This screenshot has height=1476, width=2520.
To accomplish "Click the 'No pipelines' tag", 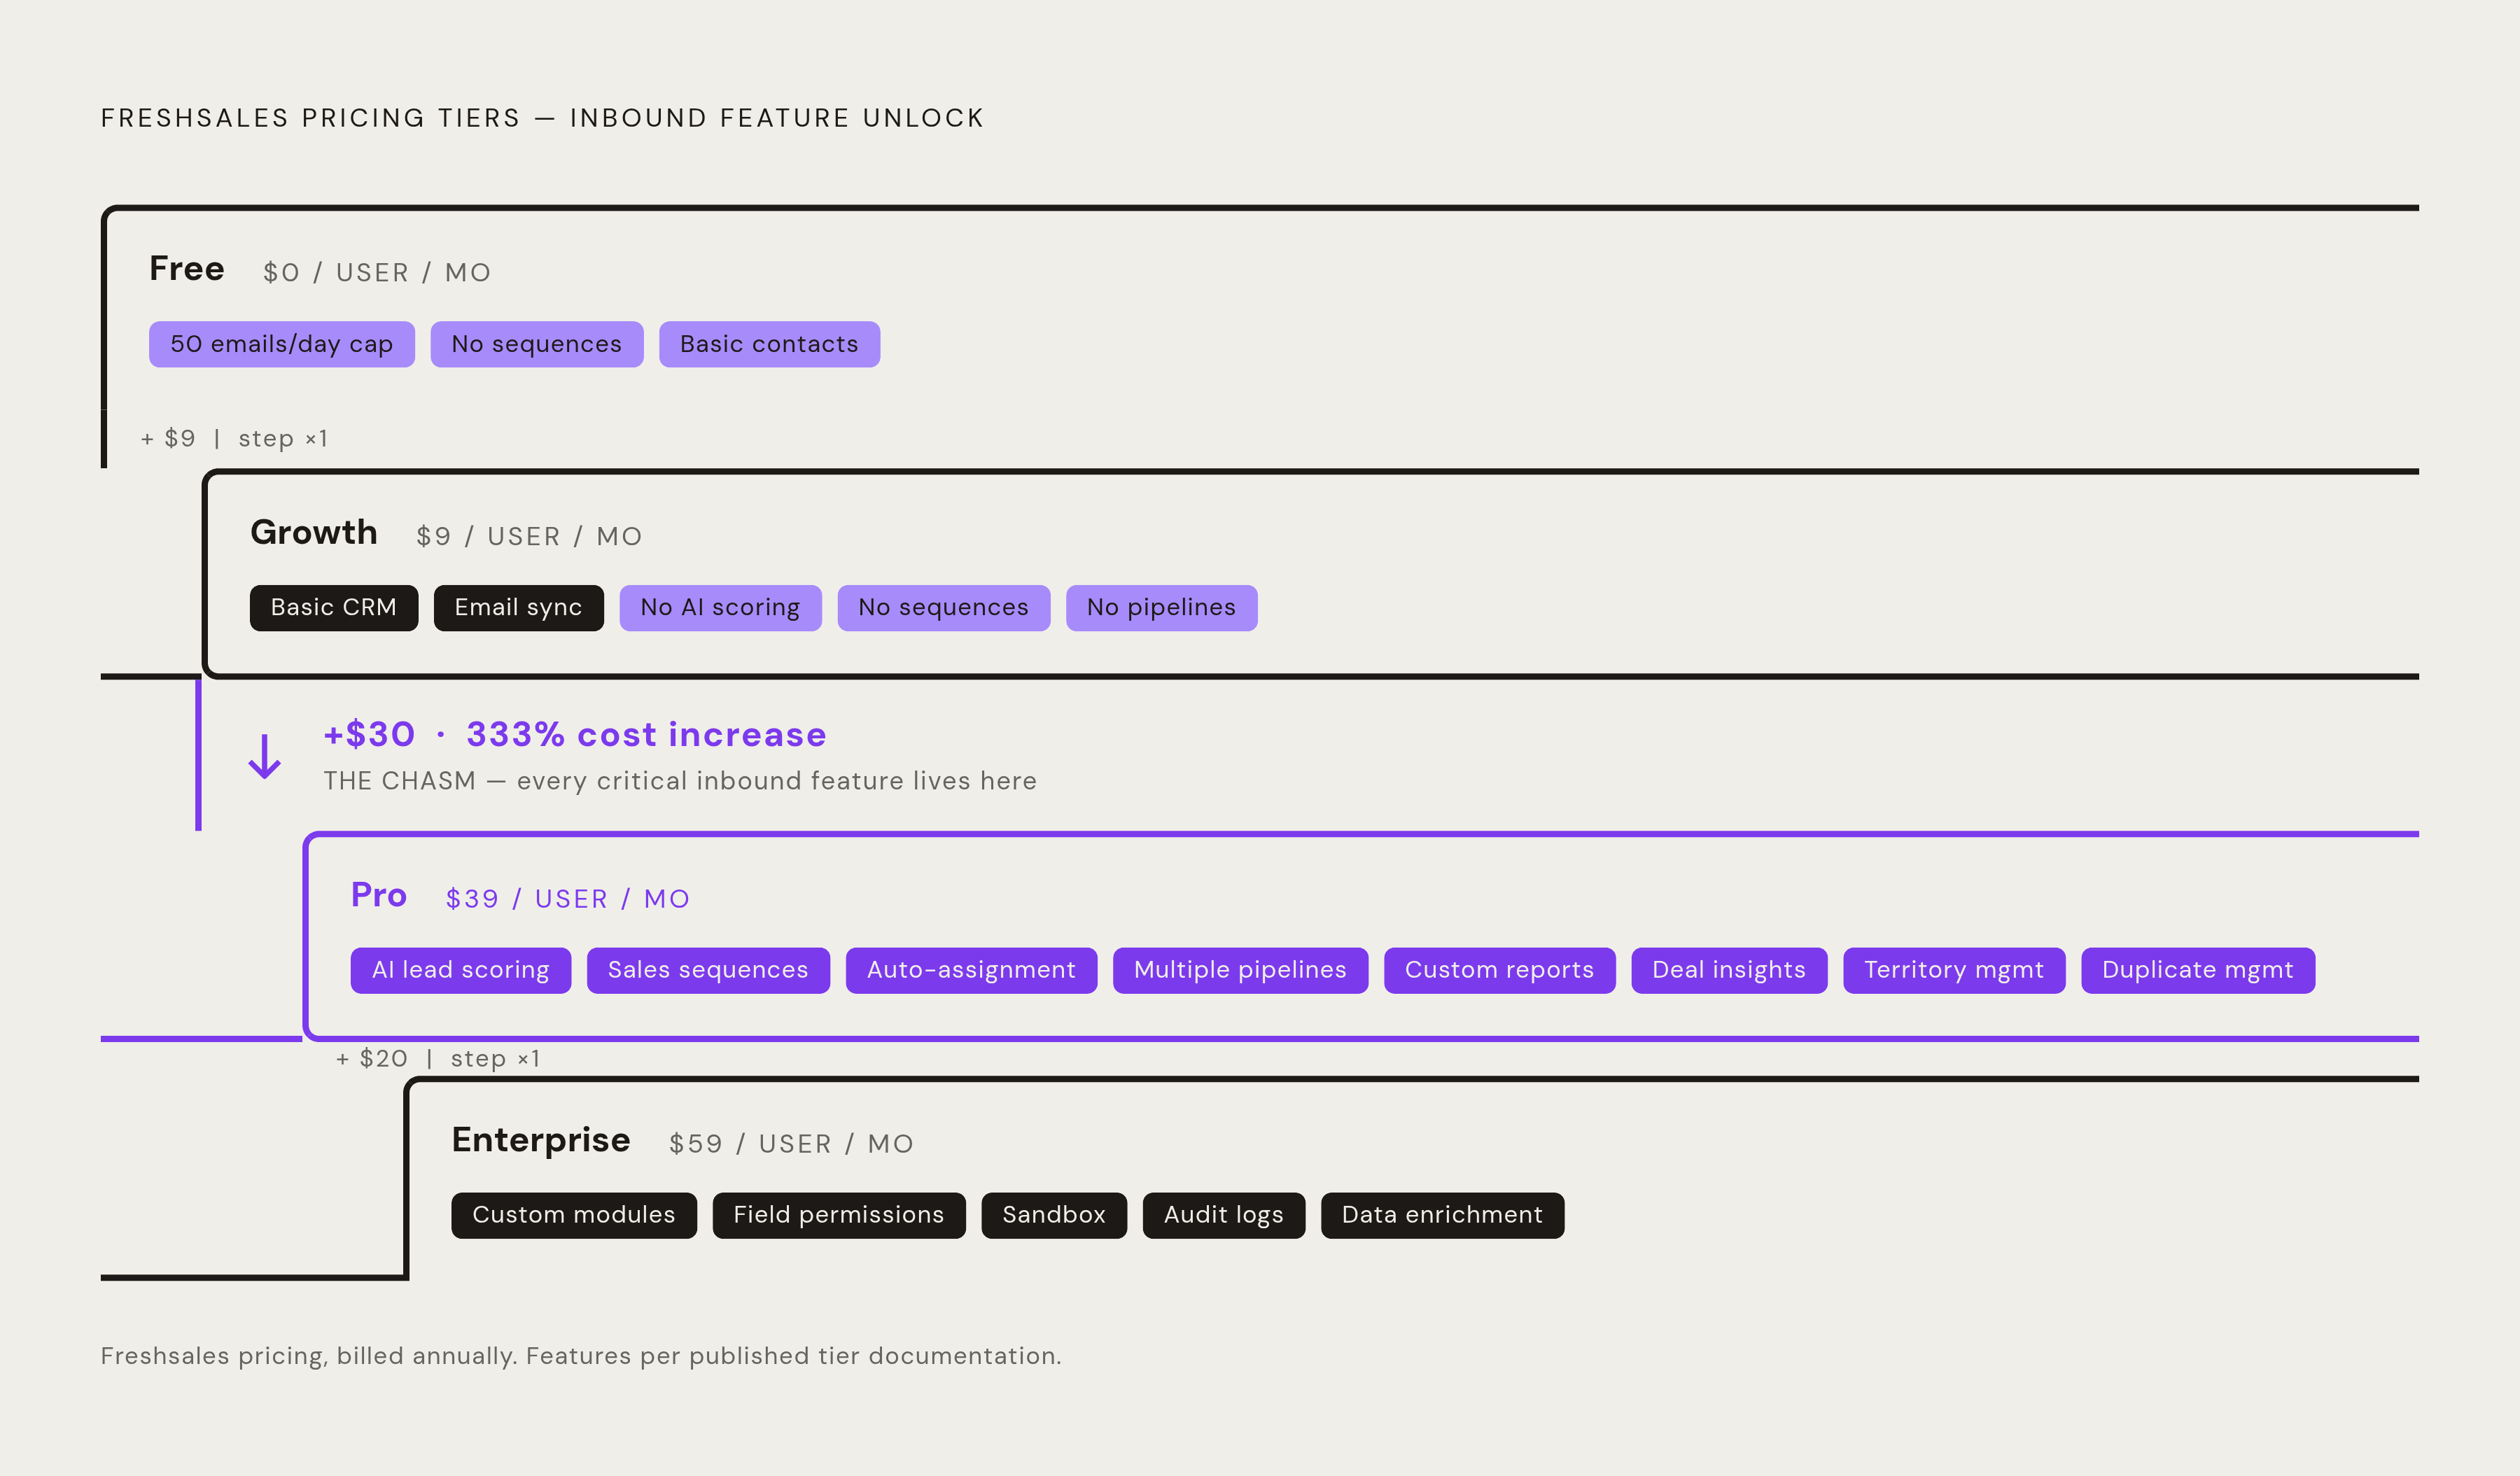I will coord(1161,608).
